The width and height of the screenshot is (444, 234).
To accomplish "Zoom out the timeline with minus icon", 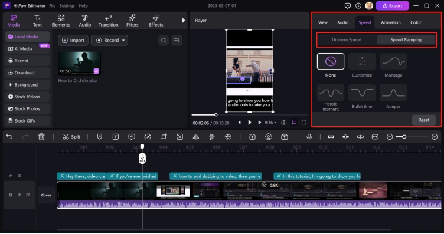I will tap(390, 137).
